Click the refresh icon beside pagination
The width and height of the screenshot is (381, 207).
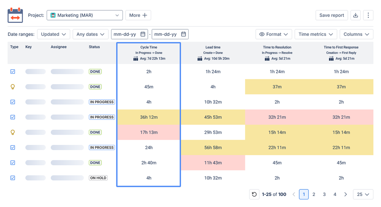pyautogui.click(x=254, y=194)
